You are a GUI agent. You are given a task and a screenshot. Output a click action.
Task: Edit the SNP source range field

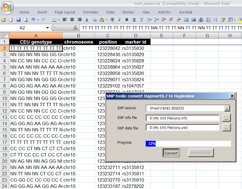pos(185,108)
